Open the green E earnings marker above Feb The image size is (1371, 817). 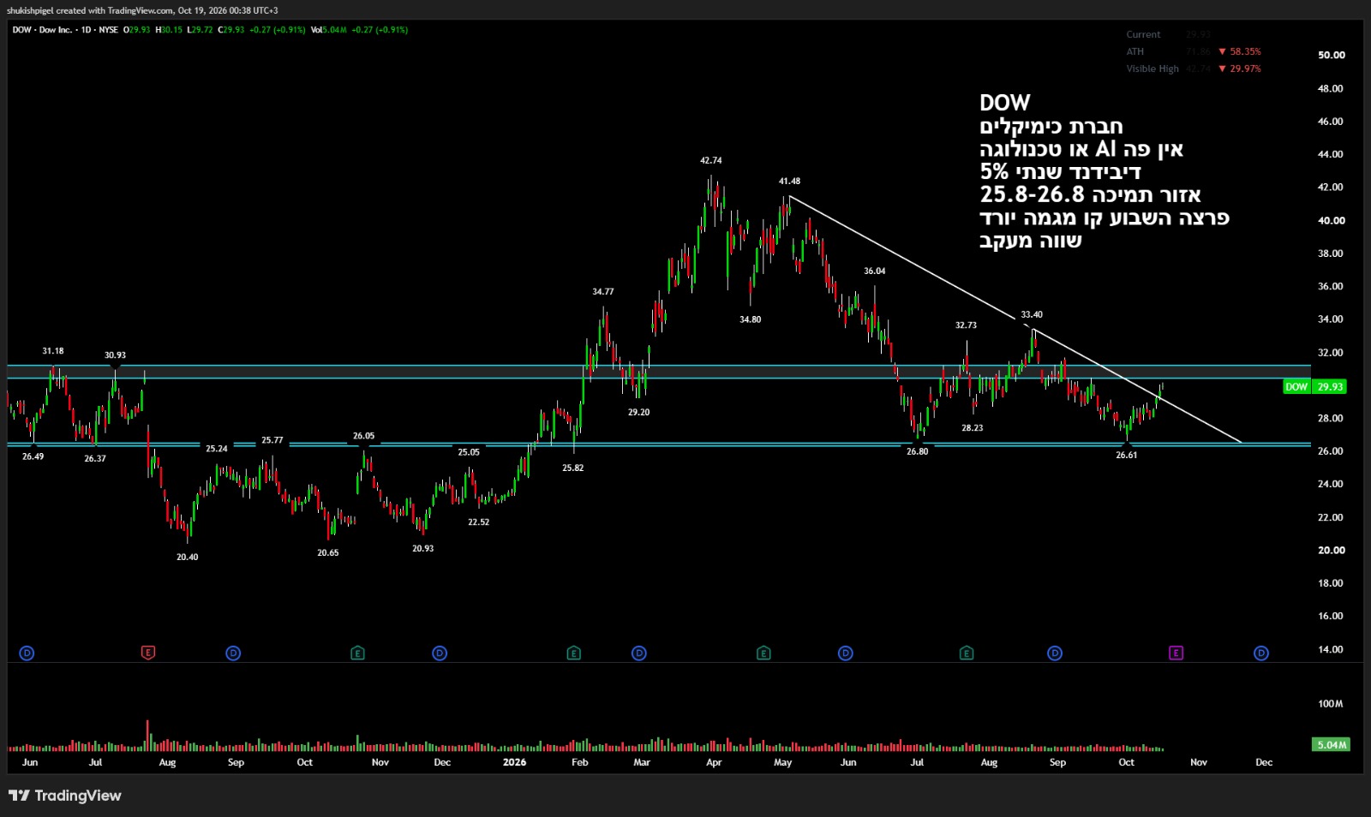(574, 653)
